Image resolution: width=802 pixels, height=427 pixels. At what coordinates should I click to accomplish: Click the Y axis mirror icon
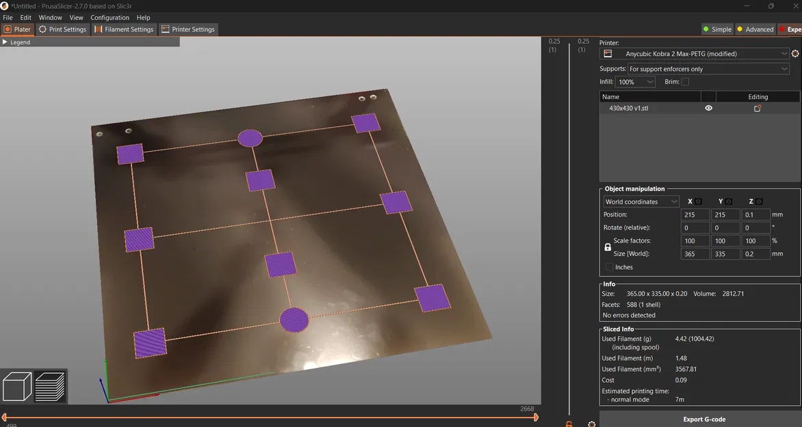coord(729,202)
